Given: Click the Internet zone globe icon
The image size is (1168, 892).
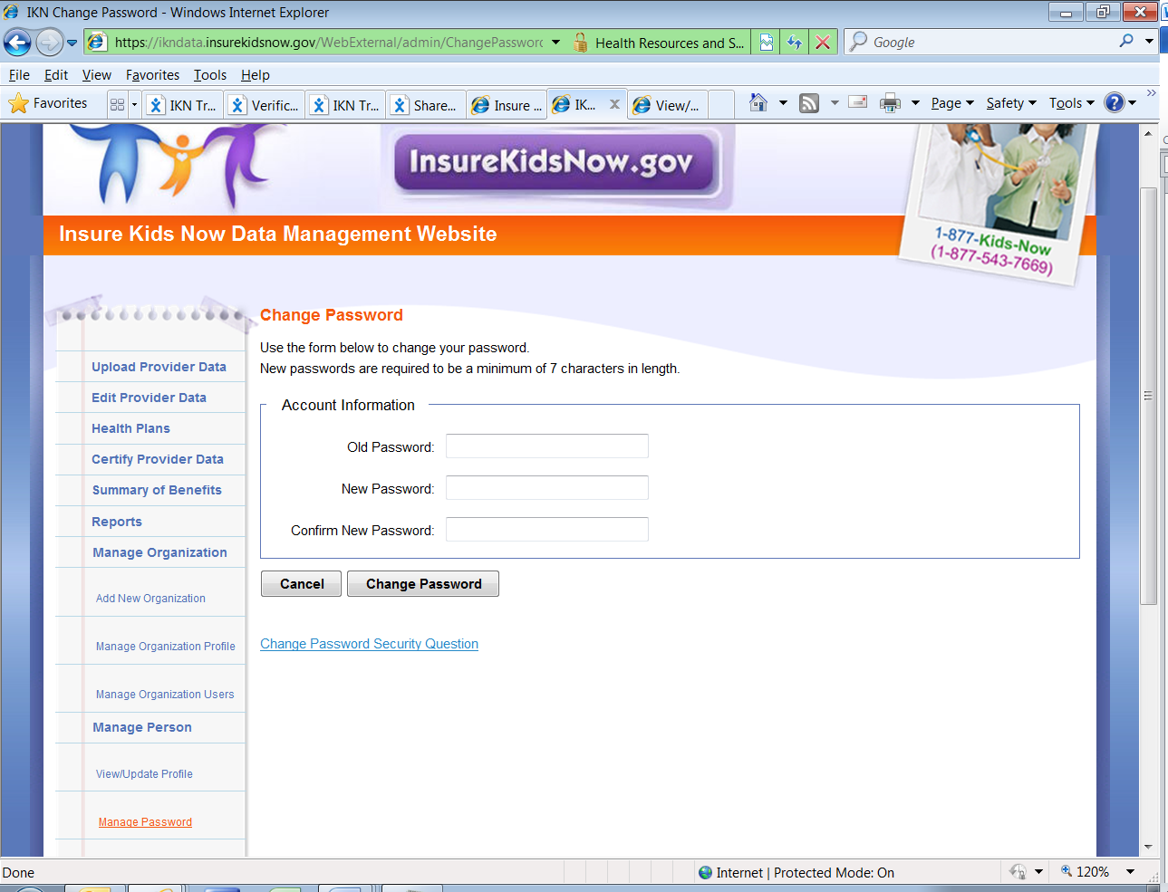Looking at the screenshot, I should coord(706,872).
